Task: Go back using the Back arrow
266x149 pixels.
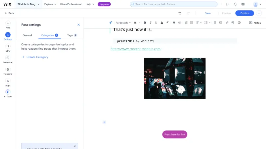Action: click(x=9, y=13)
